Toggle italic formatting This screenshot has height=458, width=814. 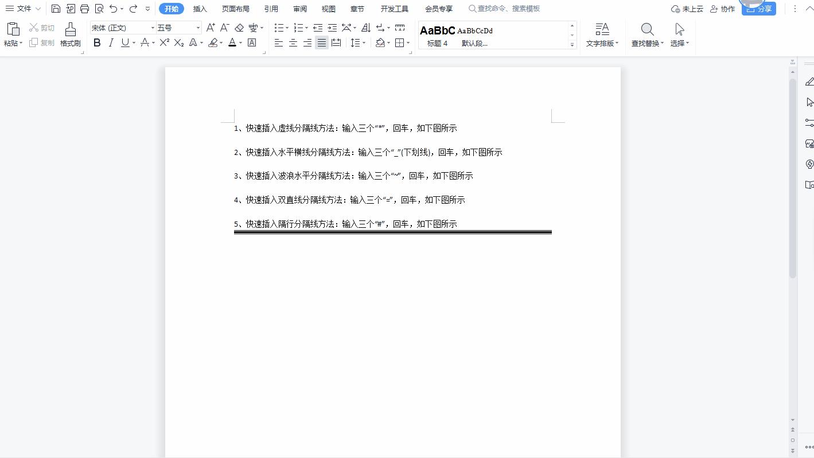click(x=111, y=42)
